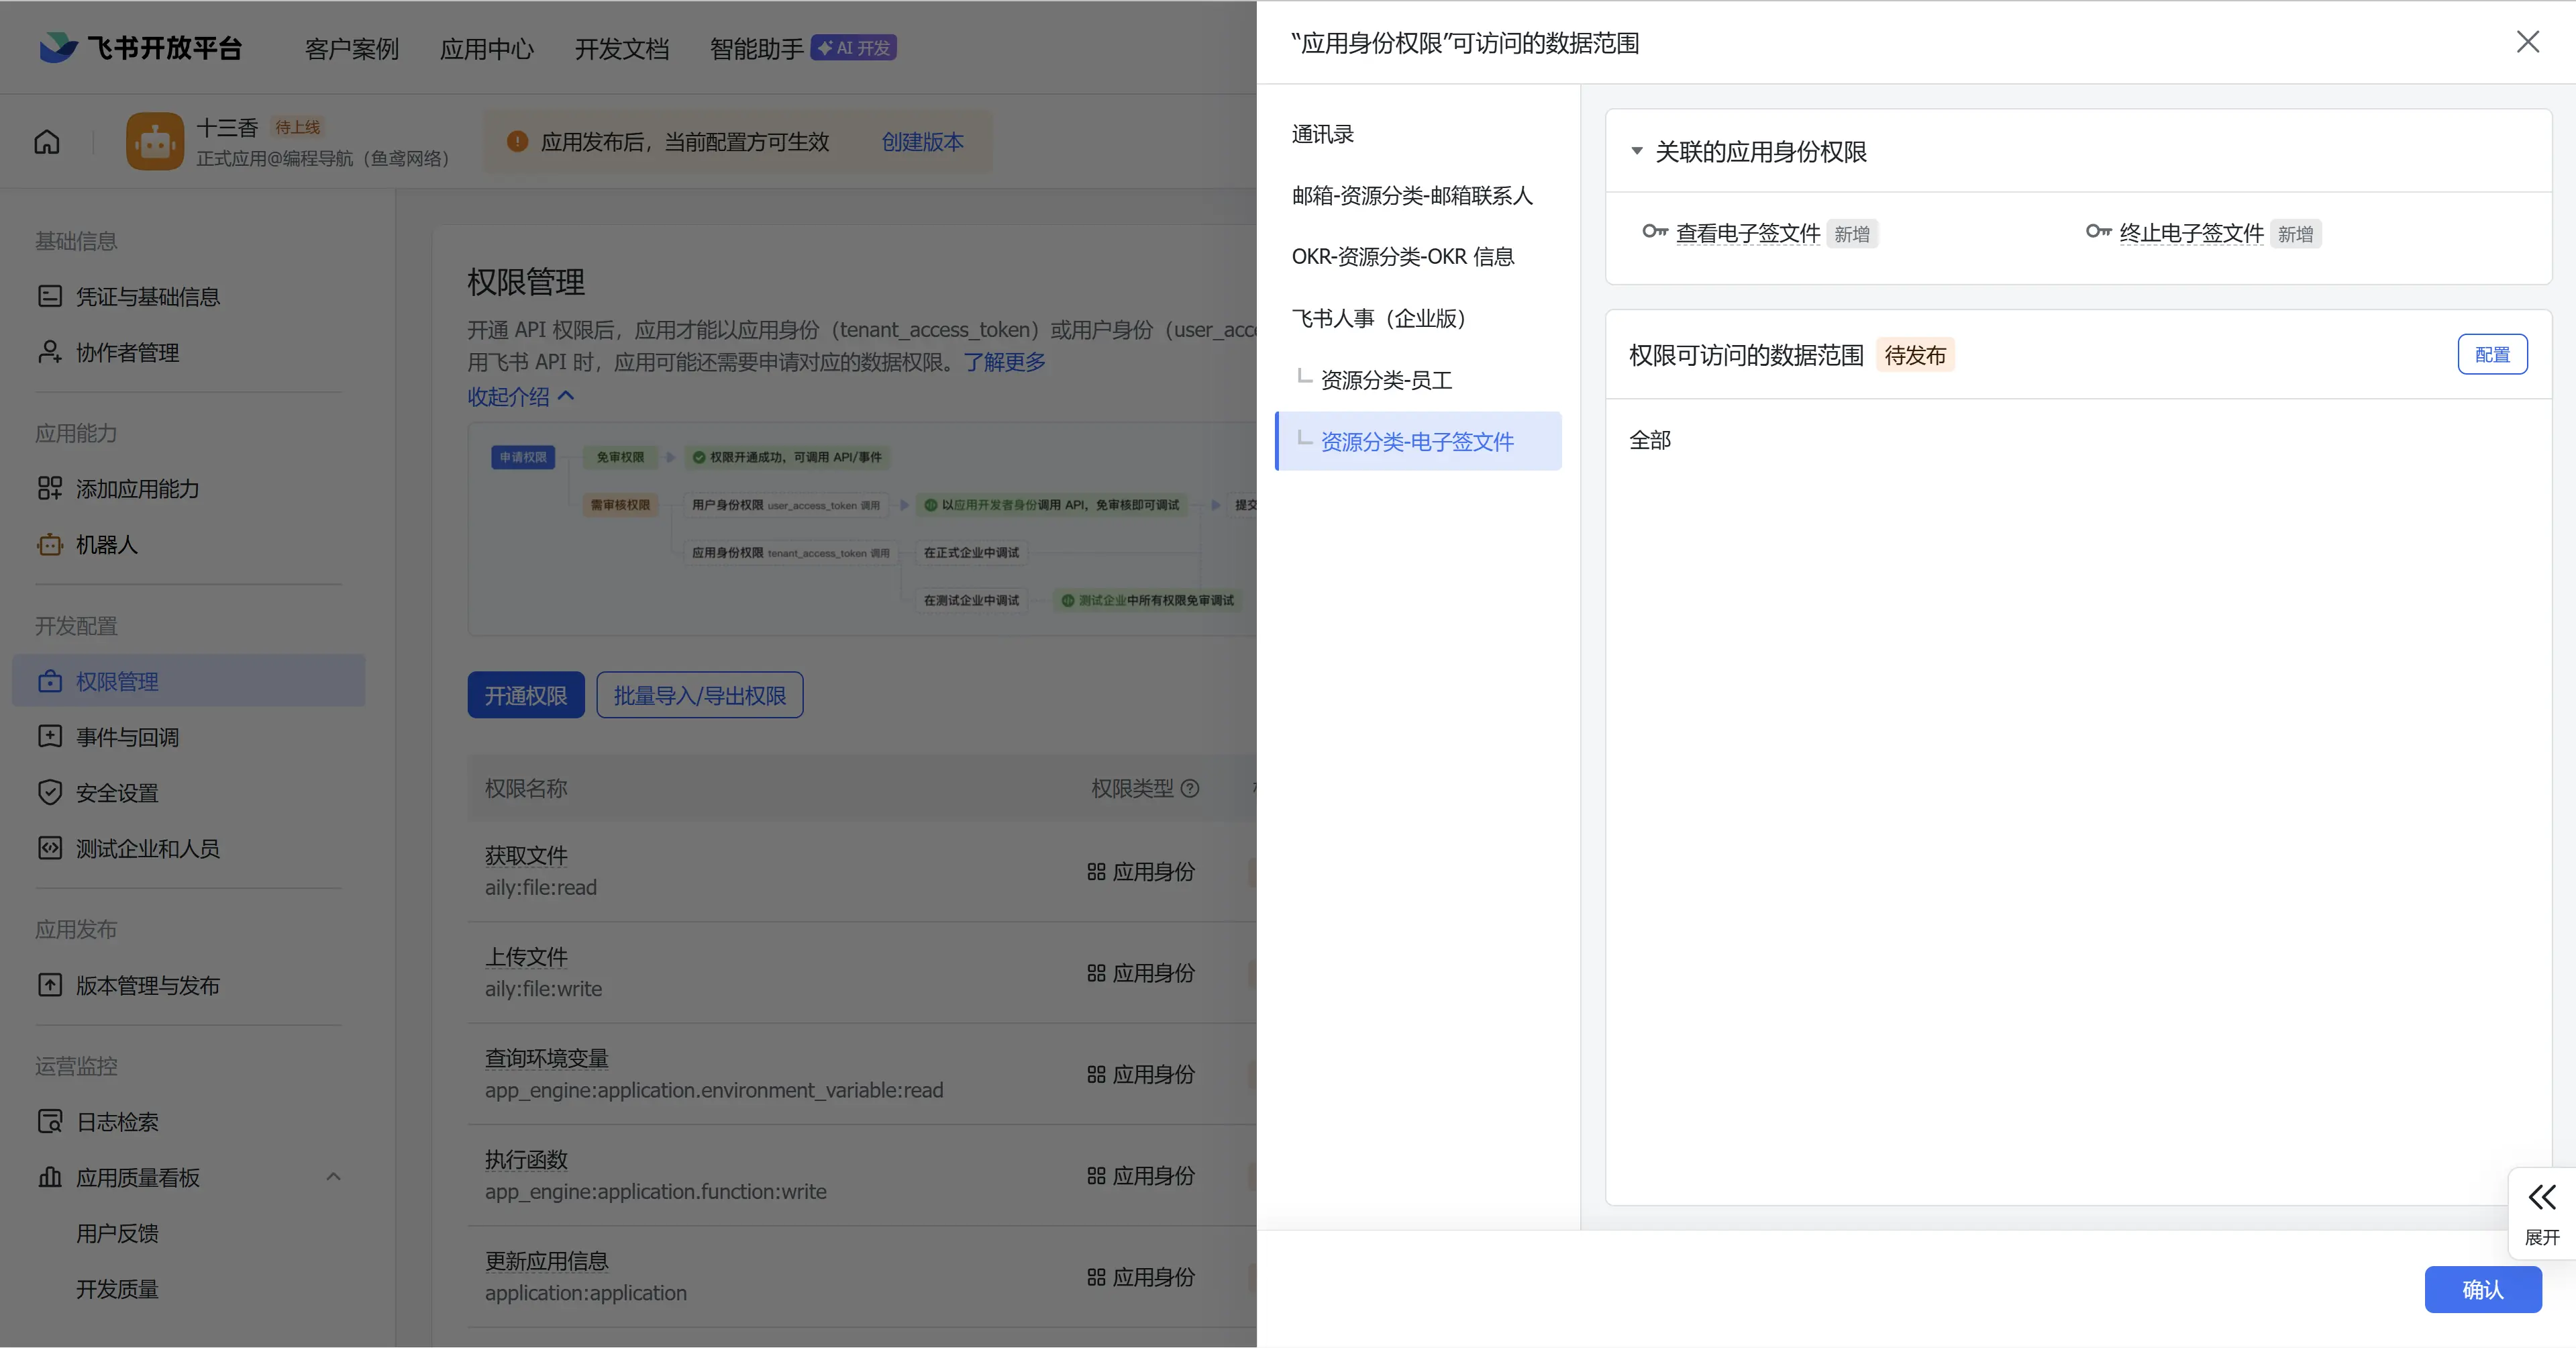
Task: Select 通讯录 in the data scope list
Action: pyautogui.click(x=1322, y=134)
